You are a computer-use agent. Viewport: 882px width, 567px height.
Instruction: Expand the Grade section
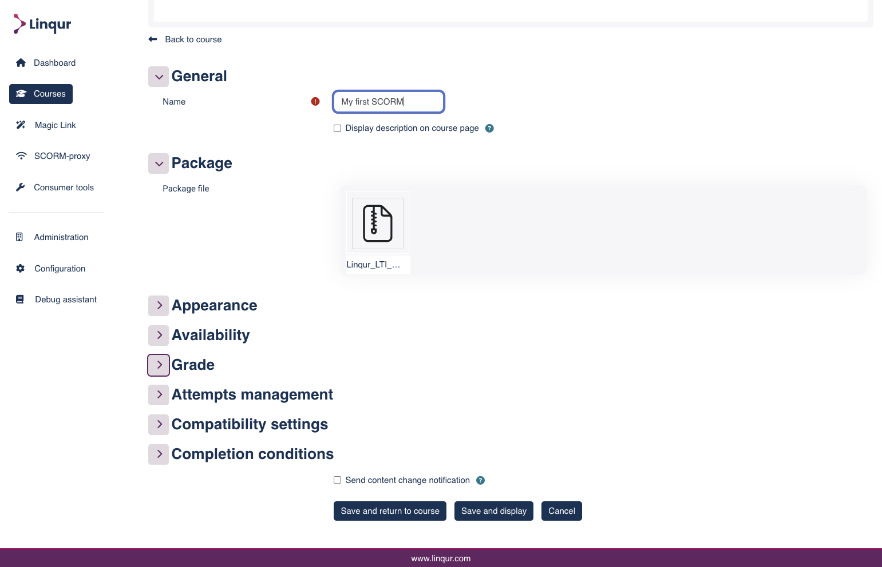point(159,365)
